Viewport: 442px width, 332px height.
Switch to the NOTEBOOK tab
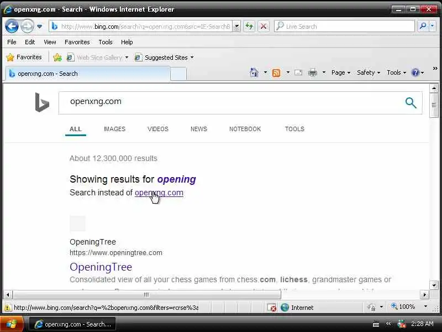245,129
